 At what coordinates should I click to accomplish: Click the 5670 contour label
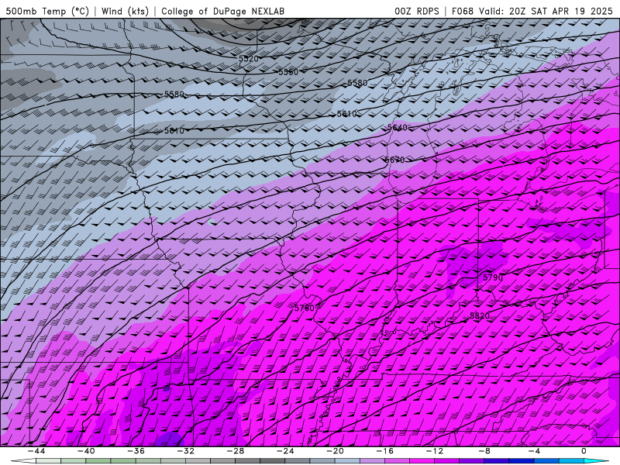394,160
